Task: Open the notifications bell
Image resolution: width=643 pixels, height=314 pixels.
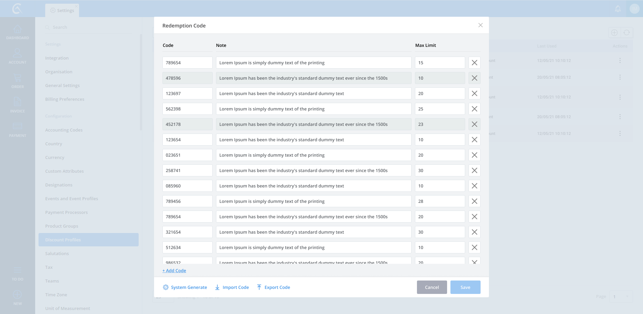Action: coord(618,9)
